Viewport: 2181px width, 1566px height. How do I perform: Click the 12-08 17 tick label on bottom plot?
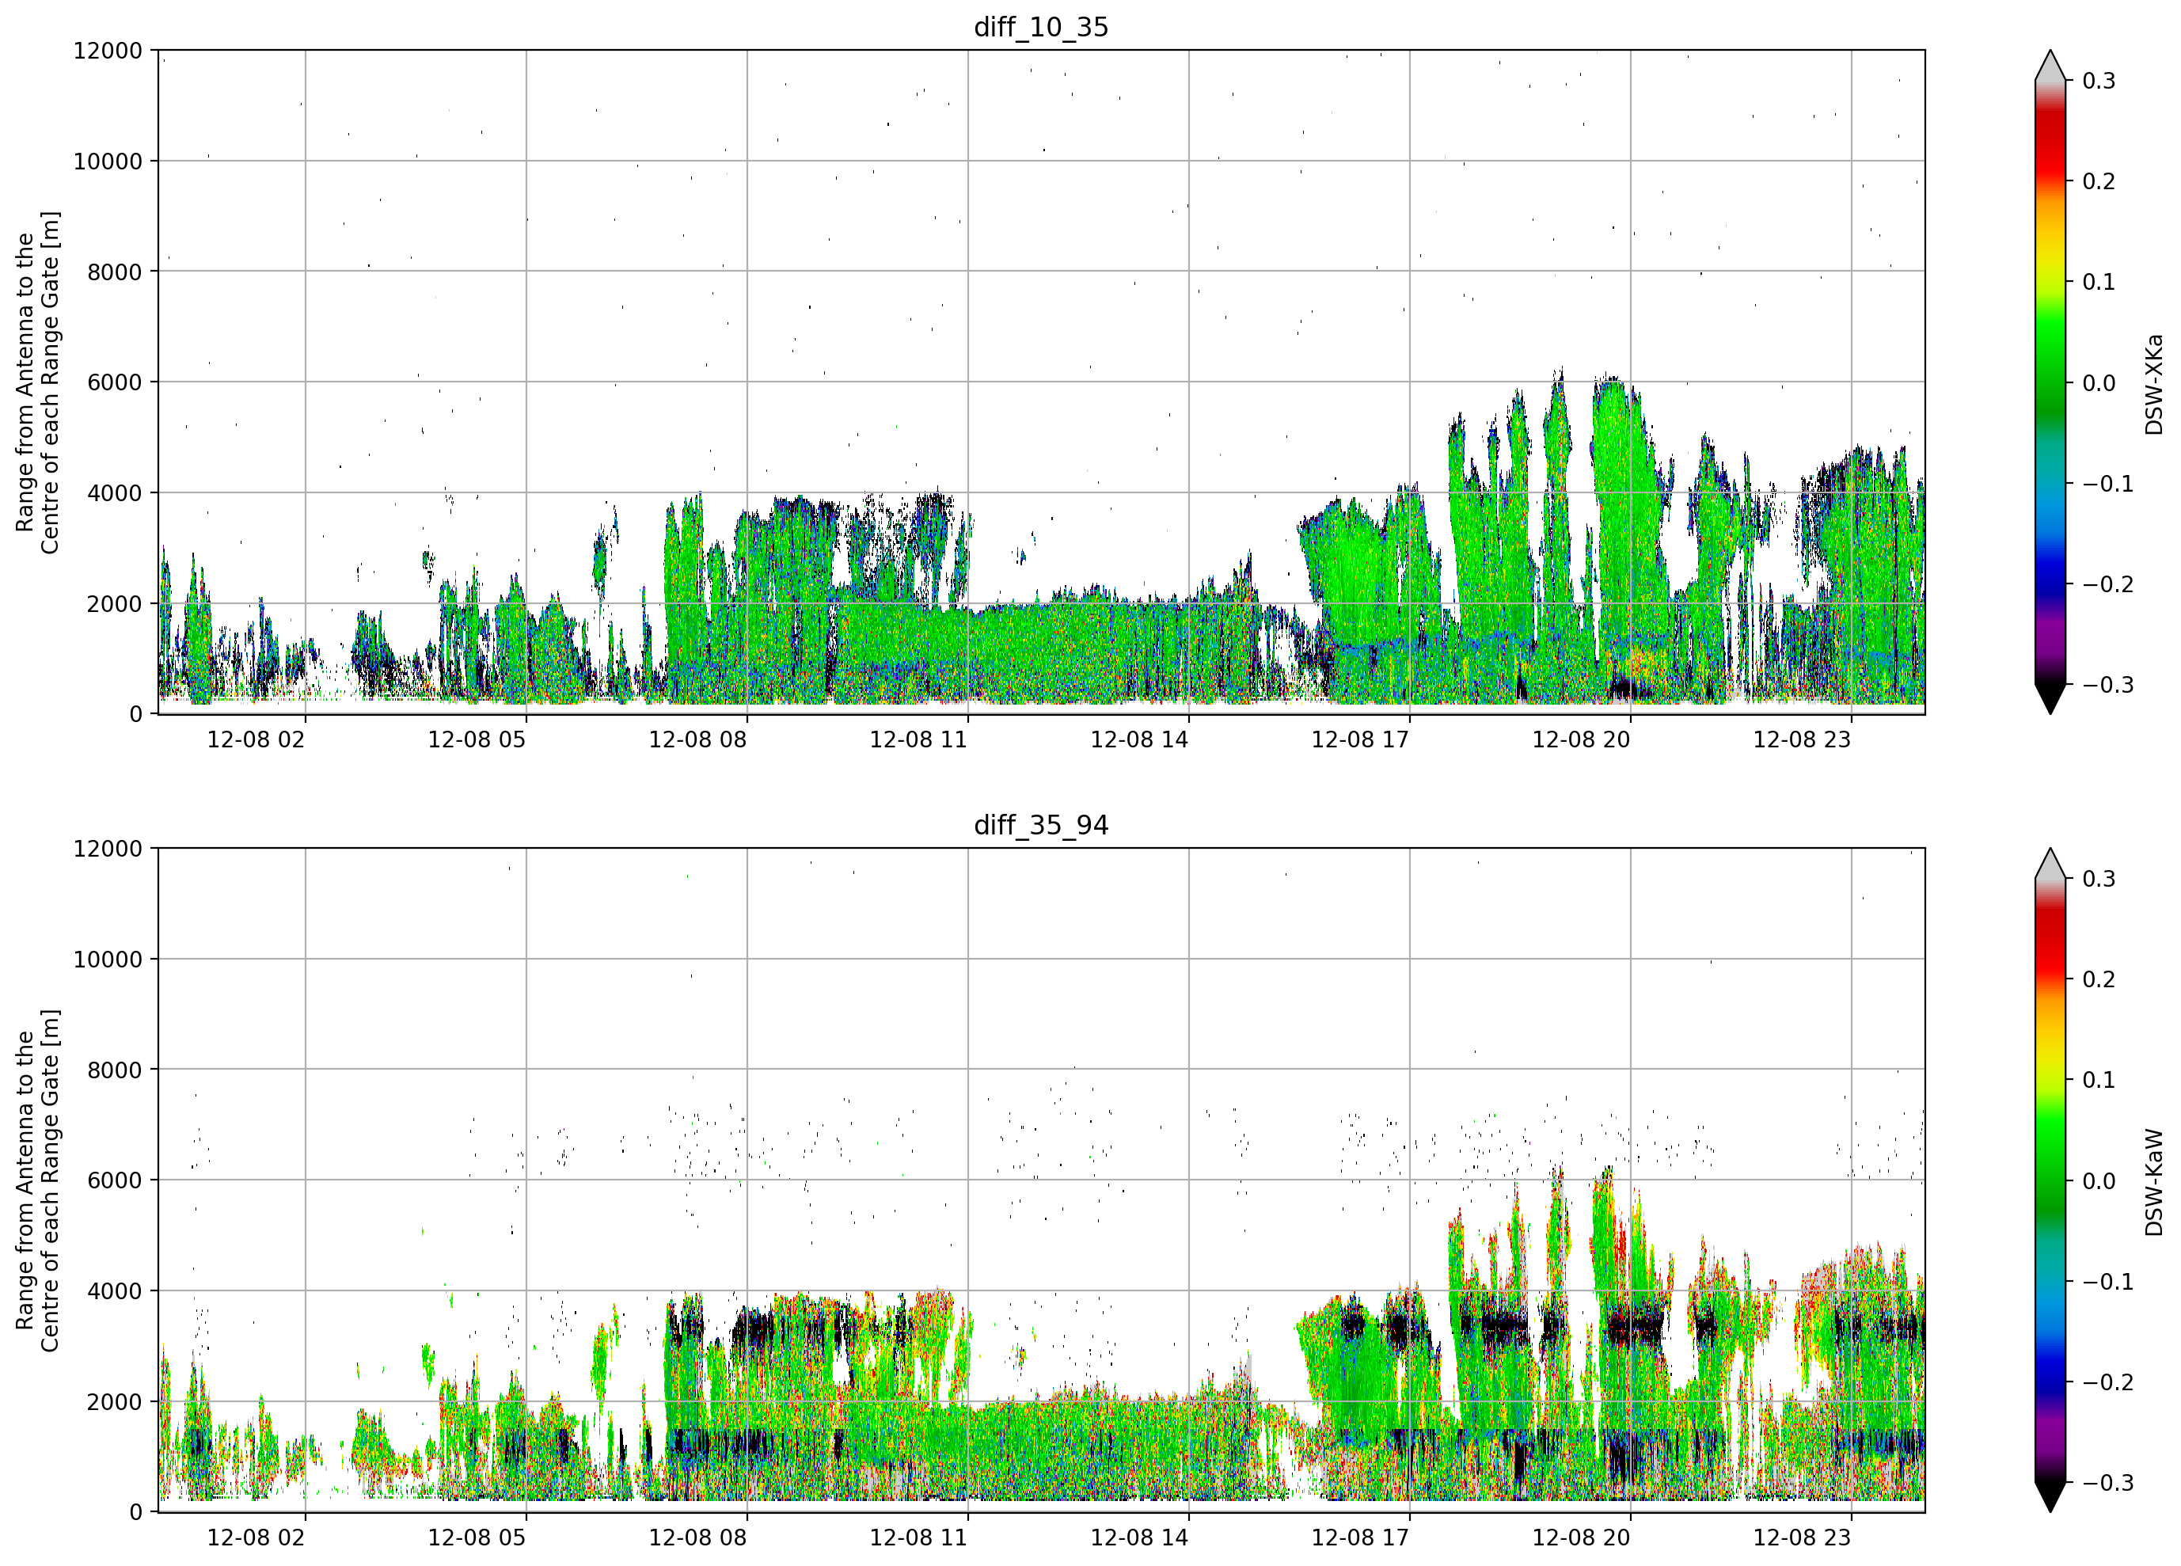pos(1360,1537)
